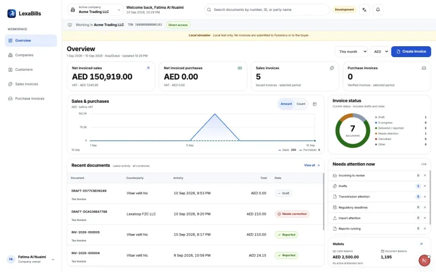
Task: Click the FA user avatar
Action: (11, 259)
